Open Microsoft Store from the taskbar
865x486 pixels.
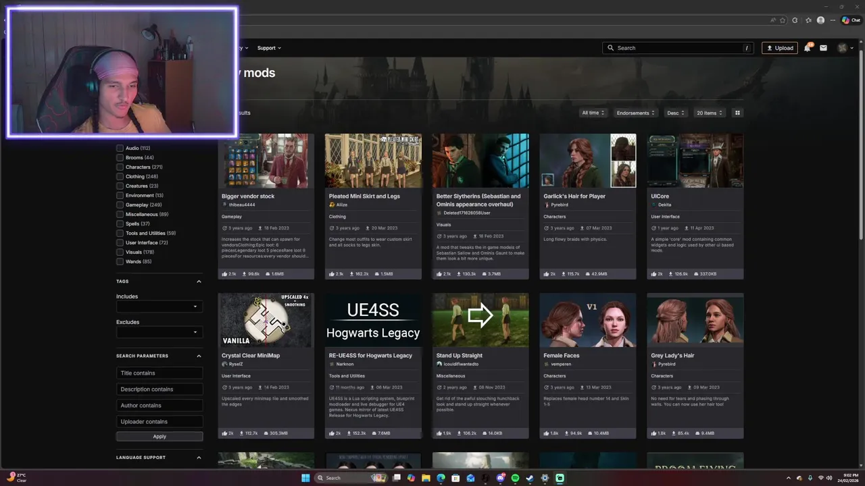pyautogui.click(x=455, y=478)
